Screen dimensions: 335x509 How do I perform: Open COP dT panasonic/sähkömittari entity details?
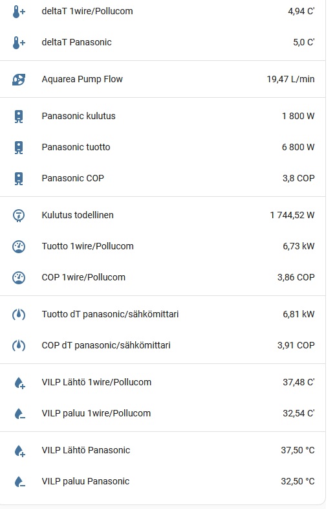163,345
